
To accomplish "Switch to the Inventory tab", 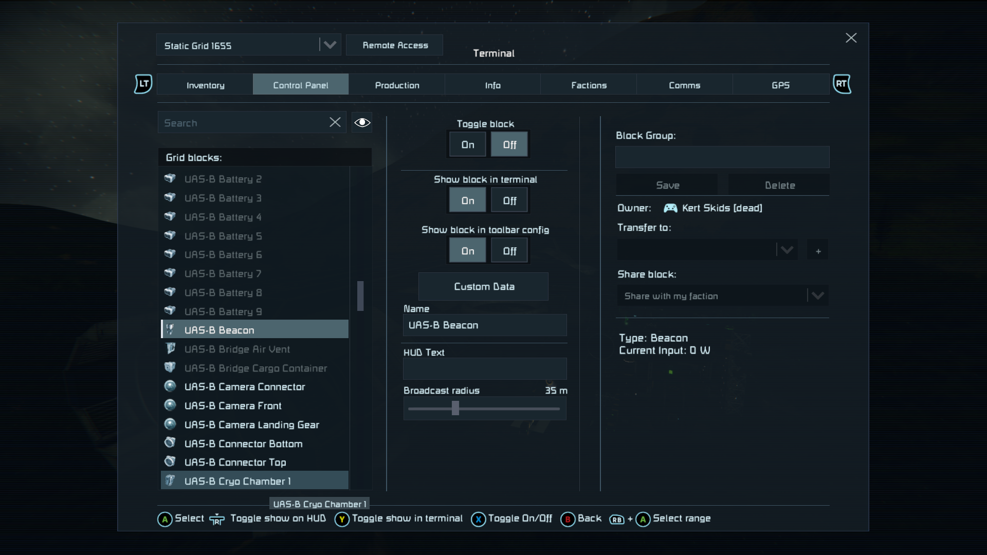I will tap(205, 85).
